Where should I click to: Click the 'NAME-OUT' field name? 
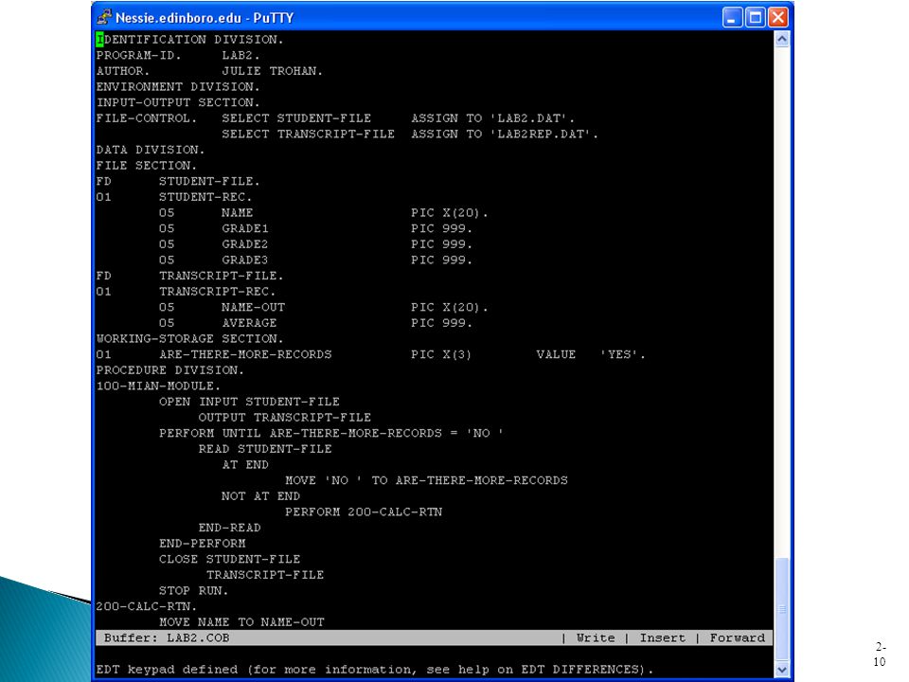click(253, 307)
